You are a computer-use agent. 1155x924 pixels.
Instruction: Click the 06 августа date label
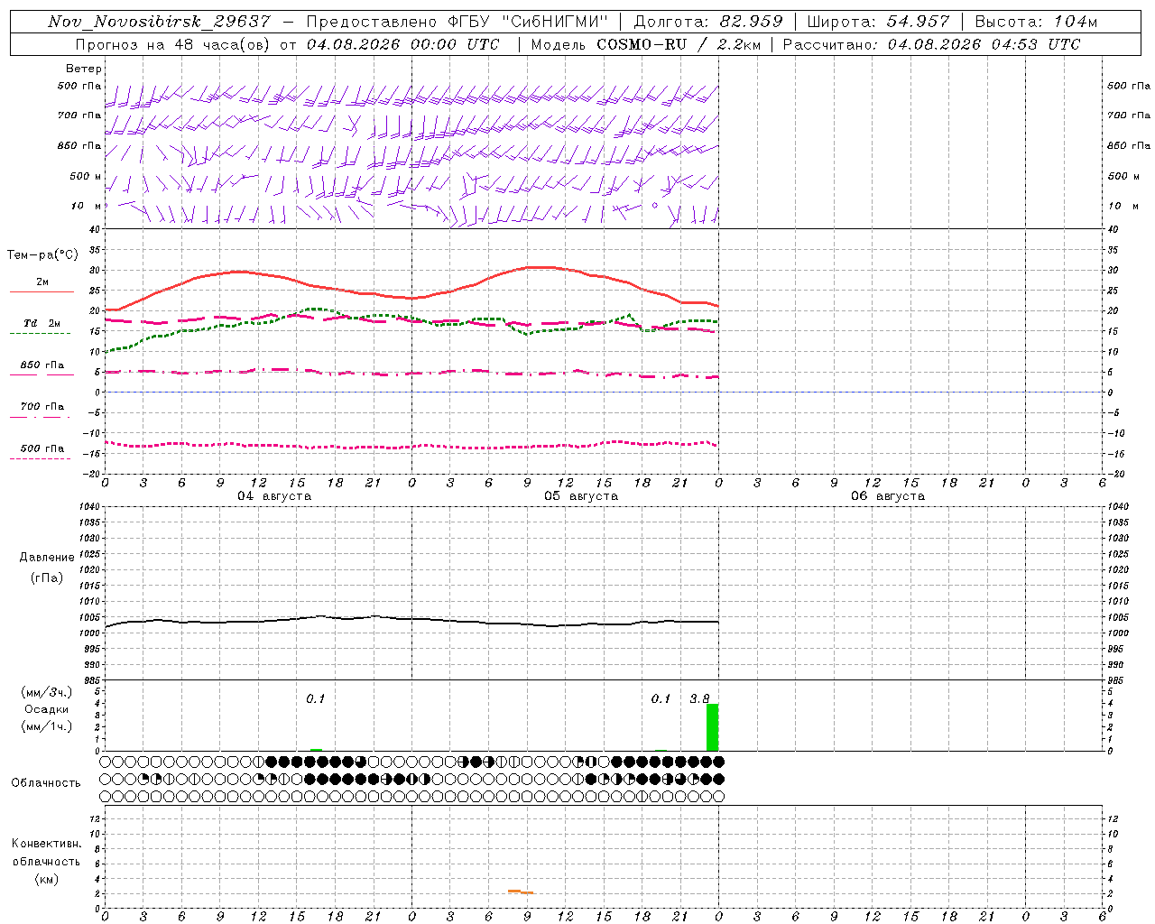coord(888,495)
